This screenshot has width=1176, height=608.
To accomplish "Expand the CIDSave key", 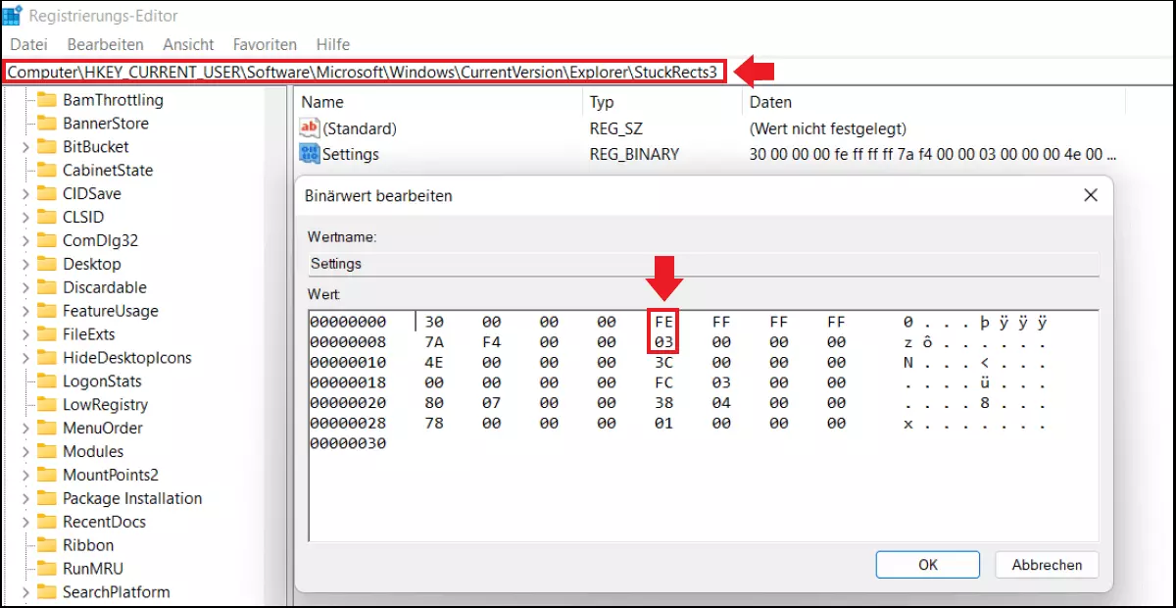I will [25, 194].
